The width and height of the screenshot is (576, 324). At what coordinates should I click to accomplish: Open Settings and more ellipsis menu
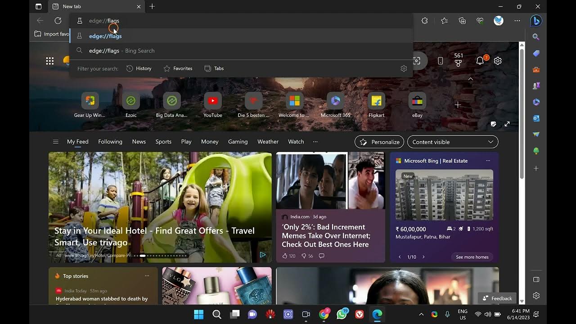point(517,21)
